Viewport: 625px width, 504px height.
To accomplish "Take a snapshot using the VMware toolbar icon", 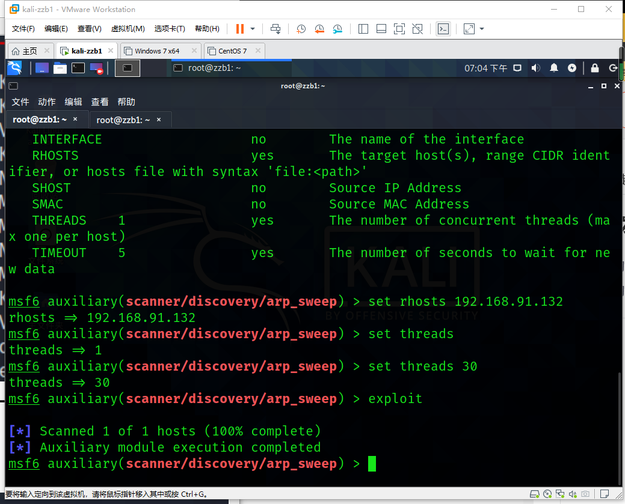I will [301, 28].
